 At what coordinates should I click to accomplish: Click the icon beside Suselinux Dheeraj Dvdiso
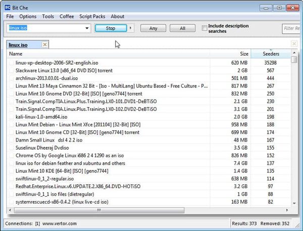(x=12, y=148)
